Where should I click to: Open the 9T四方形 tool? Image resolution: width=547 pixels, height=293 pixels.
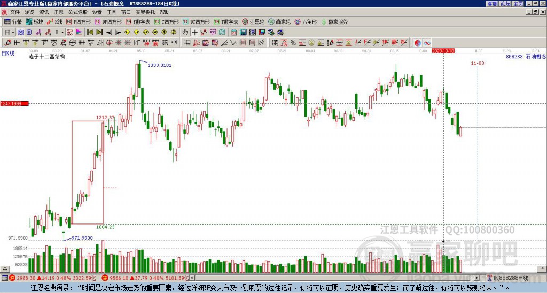pyautogui.click(x=197, y=21)
